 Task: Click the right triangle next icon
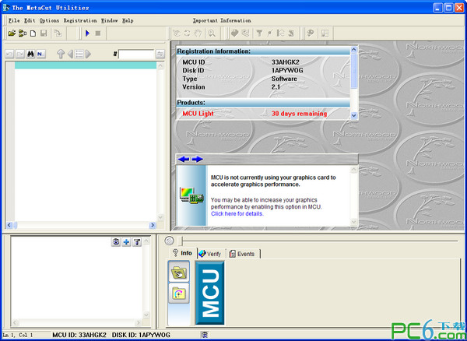click(x=88, y=54)
